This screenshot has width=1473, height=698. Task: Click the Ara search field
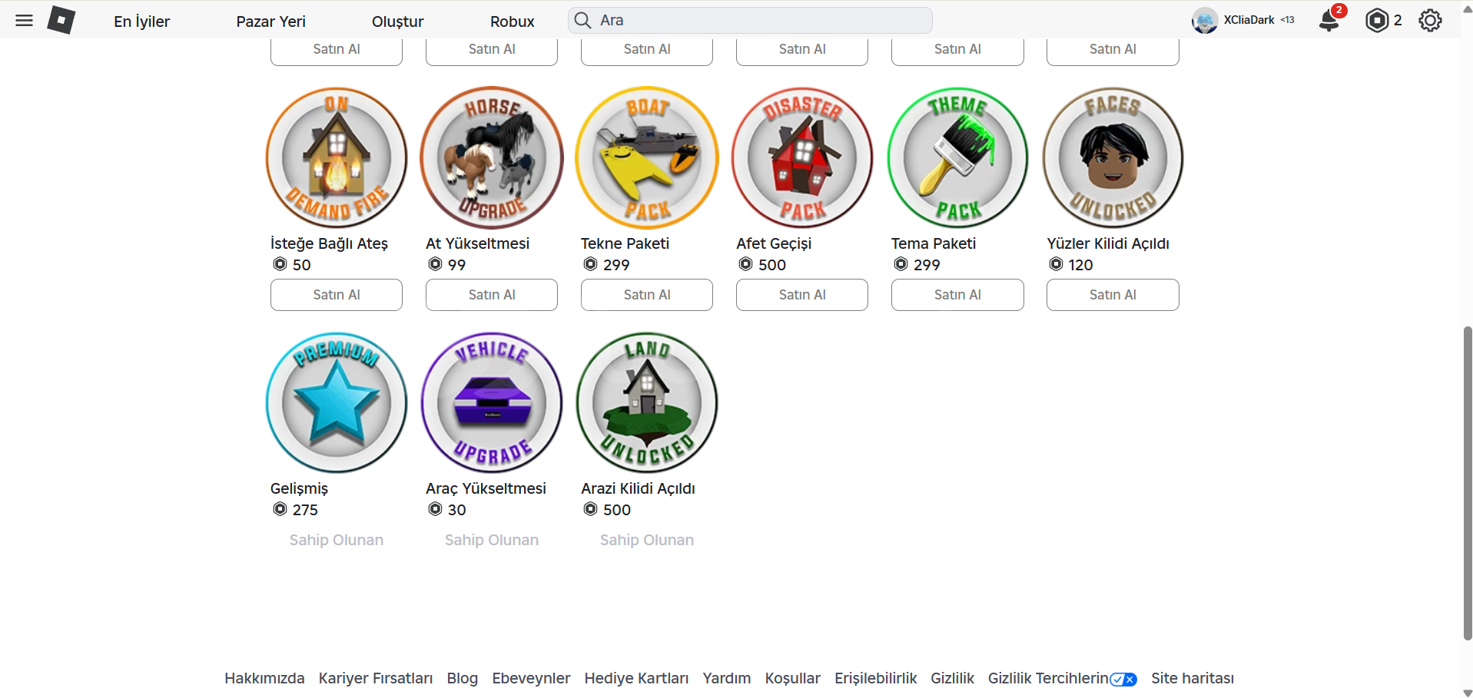[x=750, y=21]
